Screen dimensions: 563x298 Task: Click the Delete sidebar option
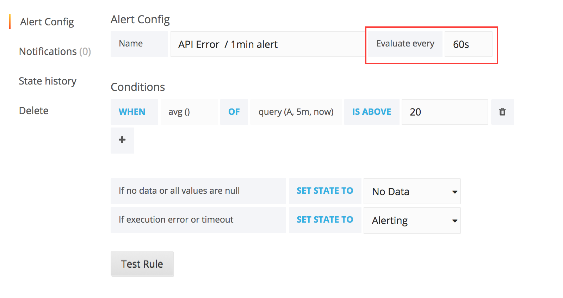tap(33, 110)
